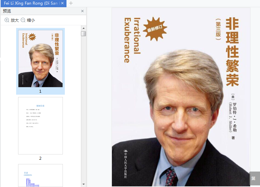Click the preview panel scrollbar thumb
260x187 pixels.
tap(83, 34)
